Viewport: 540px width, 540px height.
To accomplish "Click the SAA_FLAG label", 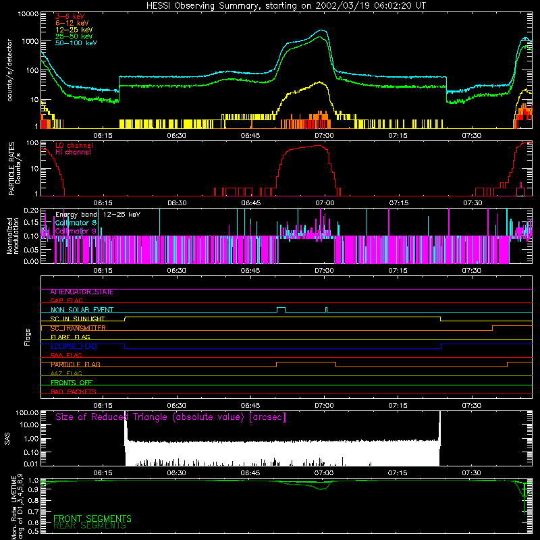I will (x=66, y=356).
